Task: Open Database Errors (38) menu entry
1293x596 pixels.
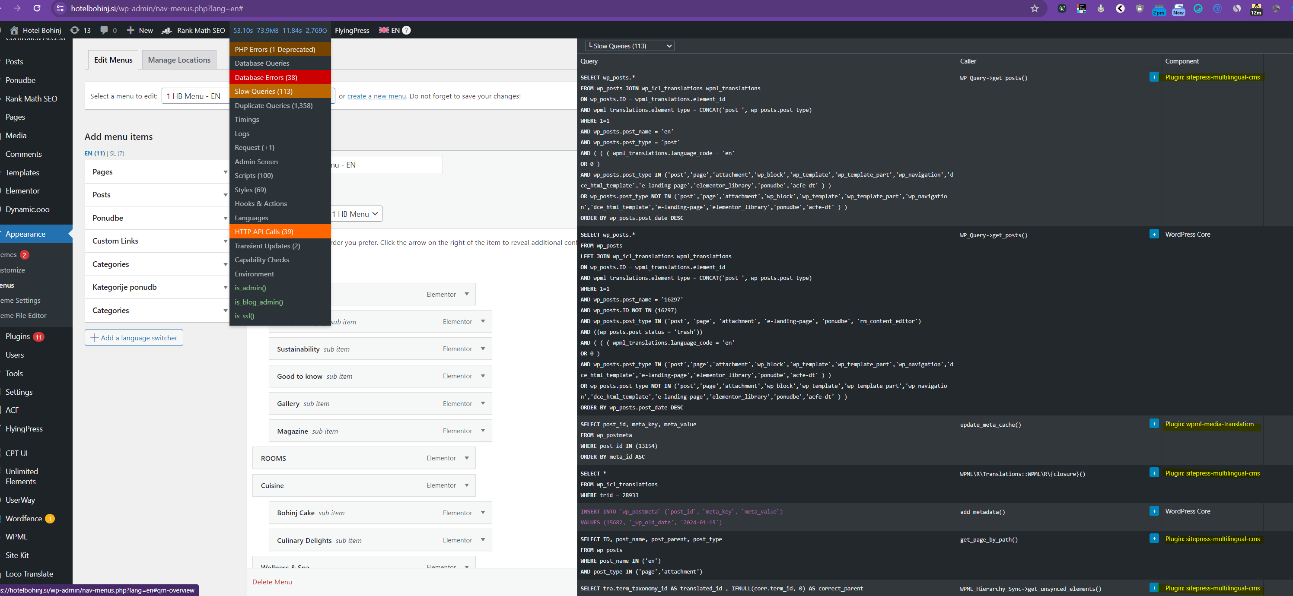Action: coord(280,77)
